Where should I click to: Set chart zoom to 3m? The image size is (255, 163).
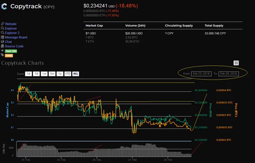pyautogui.click(x=52, y=73)
